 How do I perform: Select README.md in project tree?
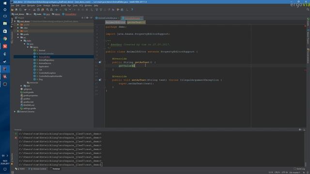click(29, 105)
